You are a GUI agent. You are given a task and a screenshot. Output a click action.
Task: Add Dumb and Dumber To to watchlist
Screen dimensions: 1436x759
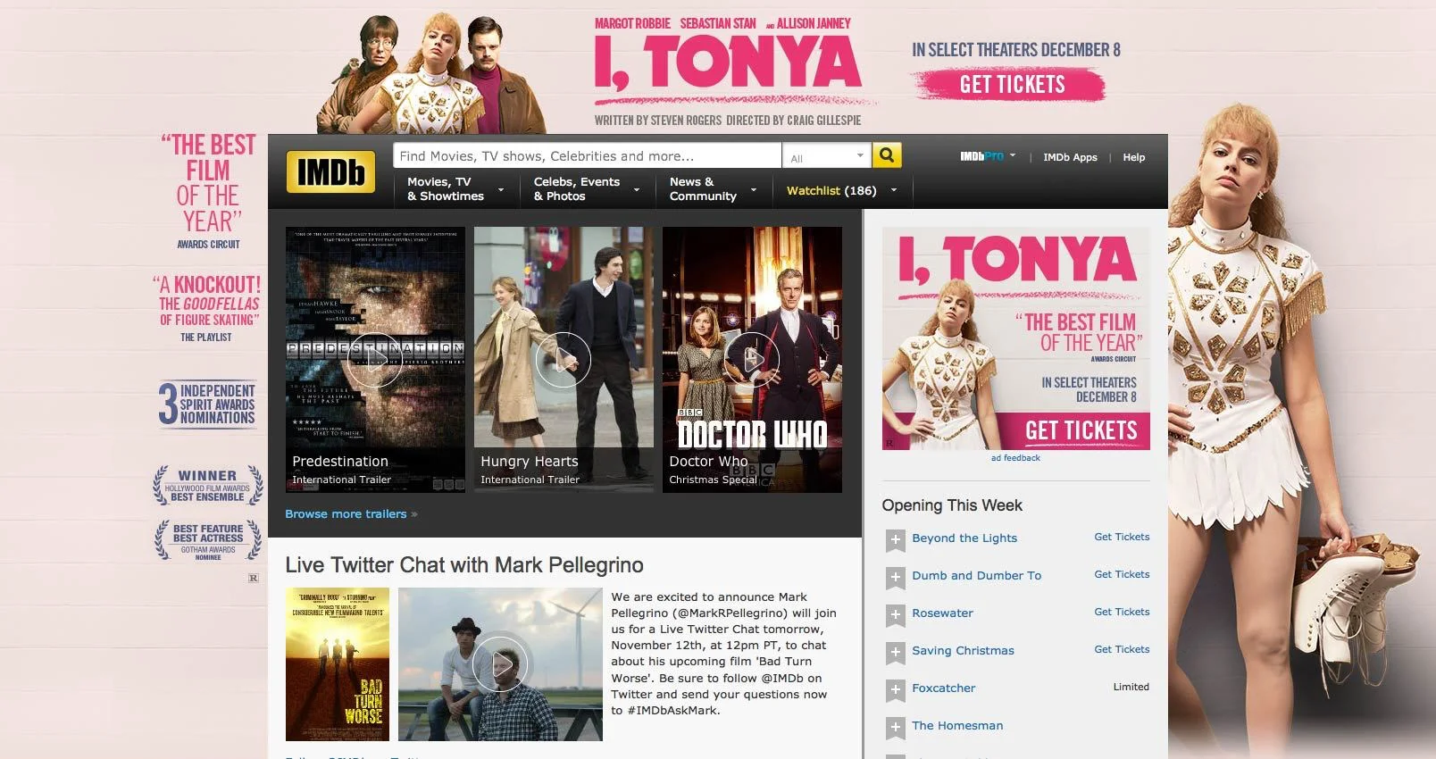(x=895, y=577)
